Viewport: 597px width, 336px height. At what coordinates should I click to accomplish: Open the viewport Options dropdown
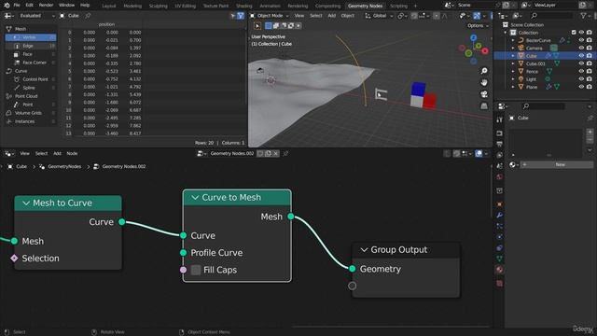pos(478,25)
